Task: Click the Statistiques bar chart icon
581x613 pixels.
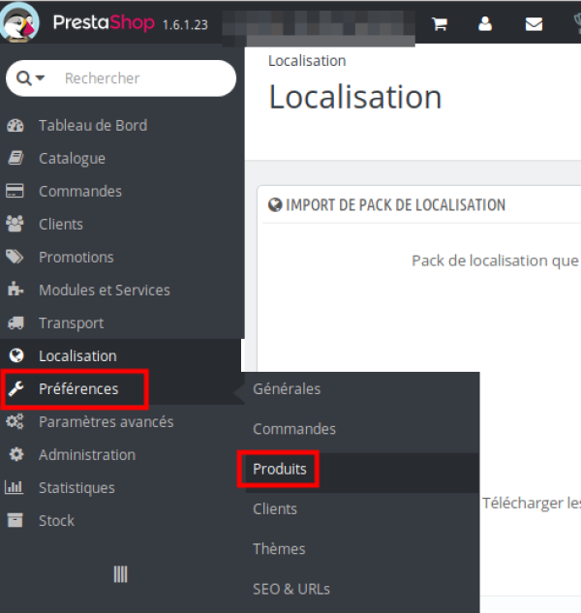Action: 15,487
